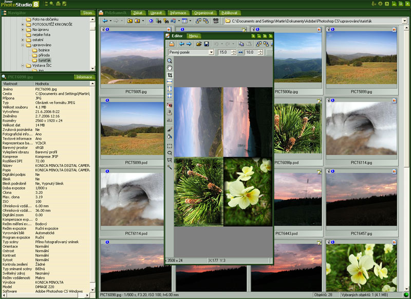Expand the ostatní folder node

tap(23, 40)
